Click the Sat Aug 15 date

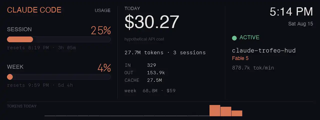pos(300,24)
